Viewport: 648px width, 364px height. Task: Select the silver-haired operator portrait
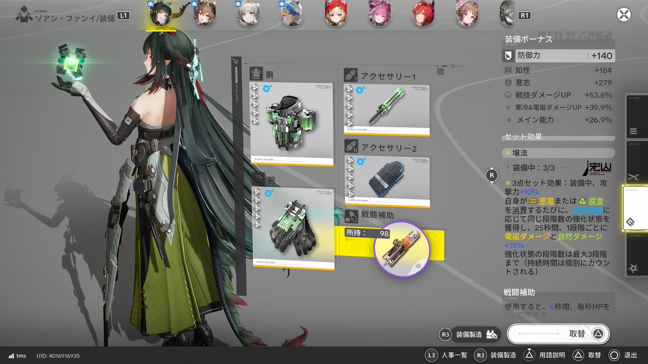[x=248, y=15]
